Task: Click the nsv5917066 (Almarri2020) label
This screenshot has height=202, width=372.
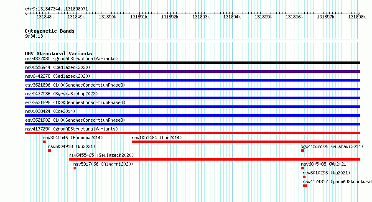Action: [x=103, y=164]
